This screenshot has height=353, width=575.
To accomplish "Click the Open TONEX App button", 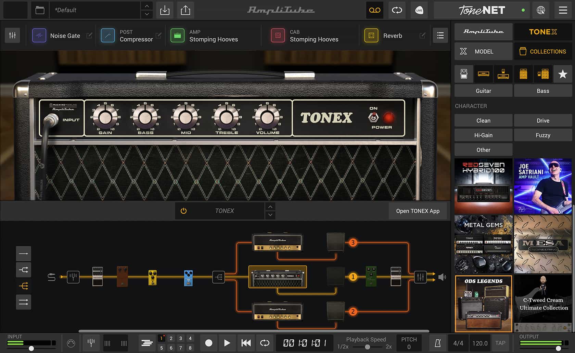I will (x=418, y=211).
